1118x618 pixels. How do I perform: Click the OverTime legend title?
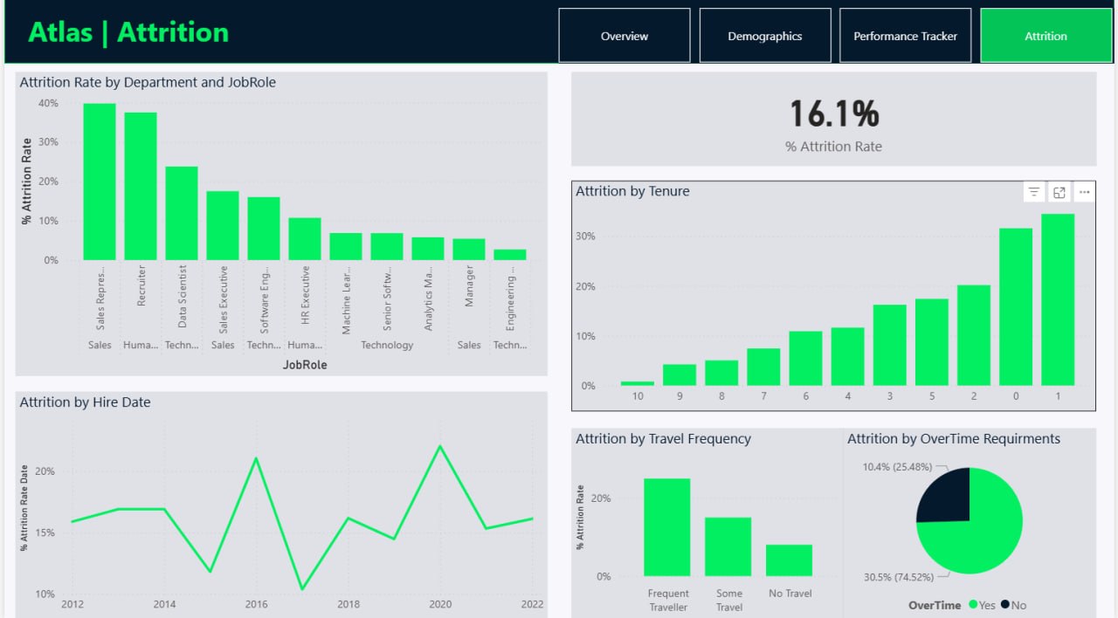935,605
